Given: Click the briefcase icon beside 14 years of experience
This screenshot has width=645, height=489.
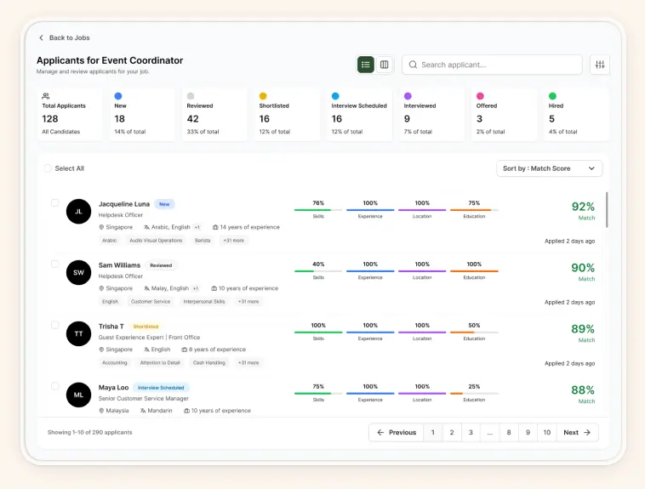Looking at the screenshot, I should point(215,227).
